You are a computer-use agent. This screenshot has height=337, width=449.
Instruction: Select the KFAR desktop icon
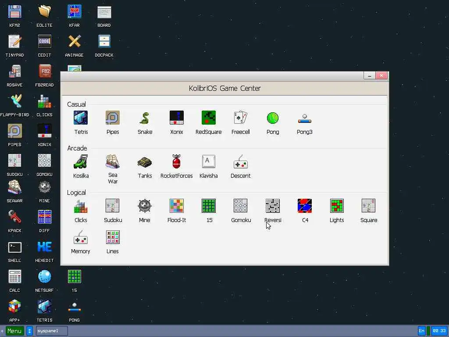click(x=74, y=12)
